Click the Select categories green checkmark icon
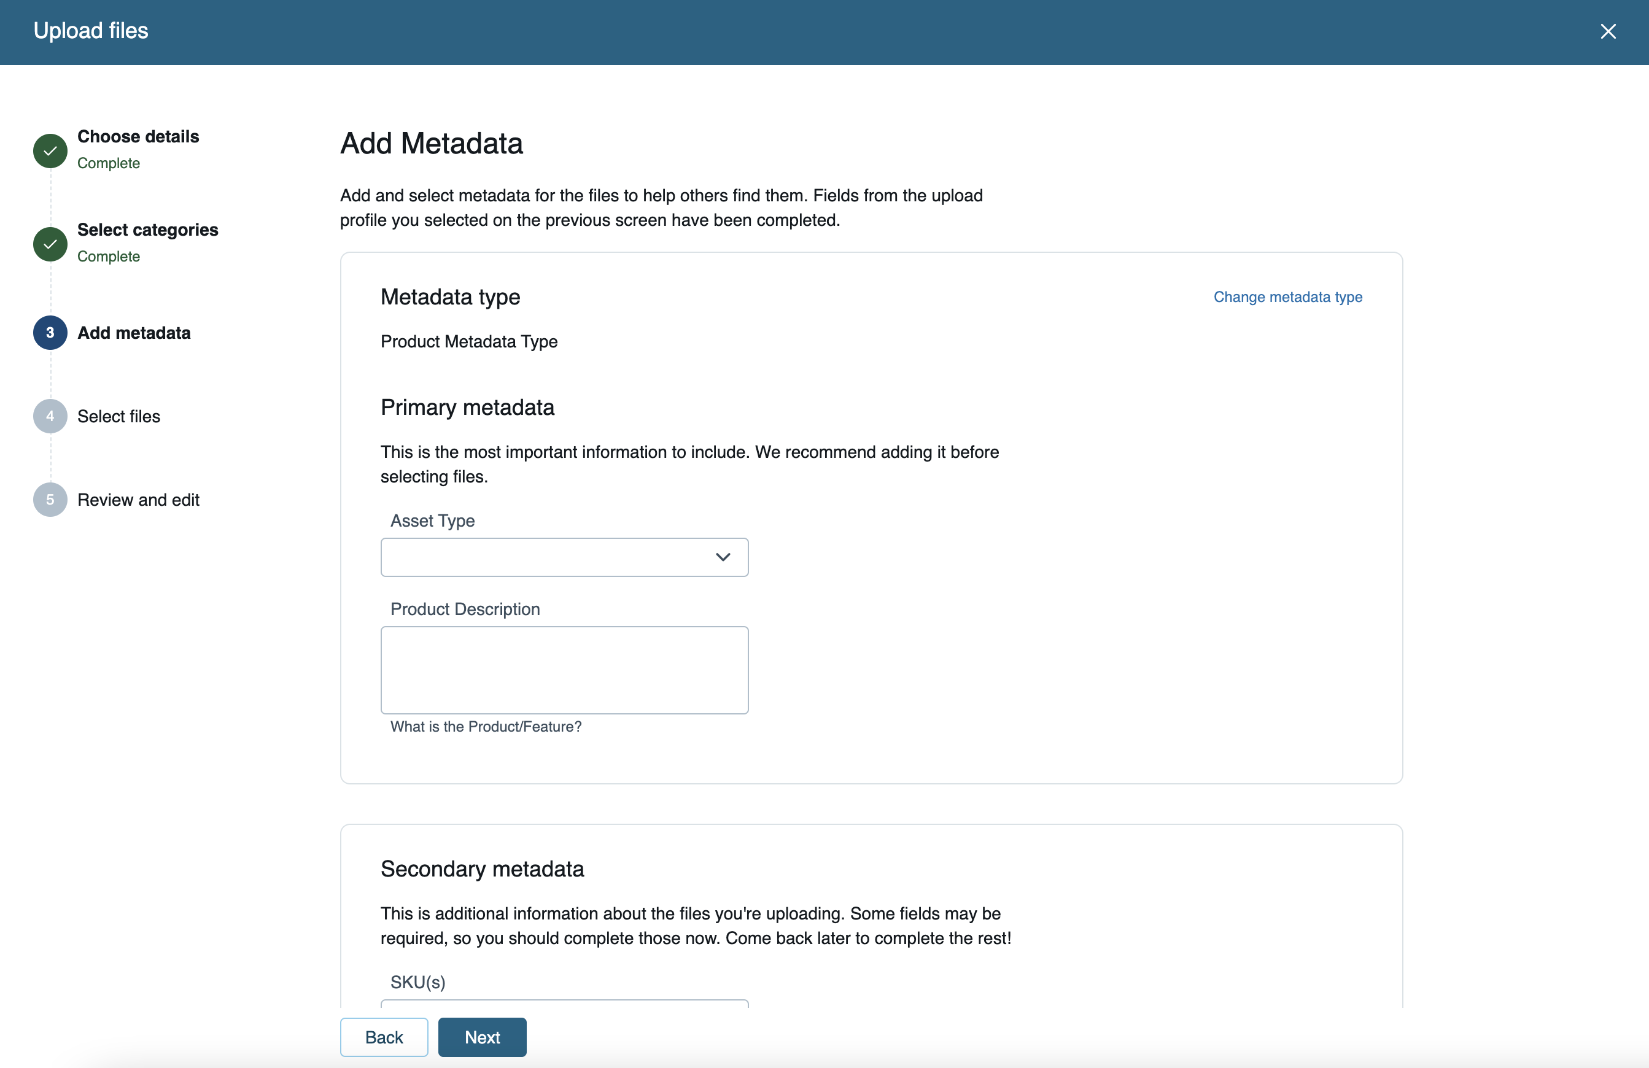Image resolution: width=1649 pixels, height=1068 pixels. coord(50,244)
